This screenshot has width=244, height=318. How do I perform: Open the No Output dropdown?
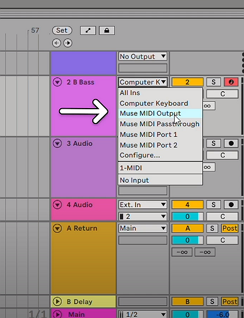[x=143, y=56]
